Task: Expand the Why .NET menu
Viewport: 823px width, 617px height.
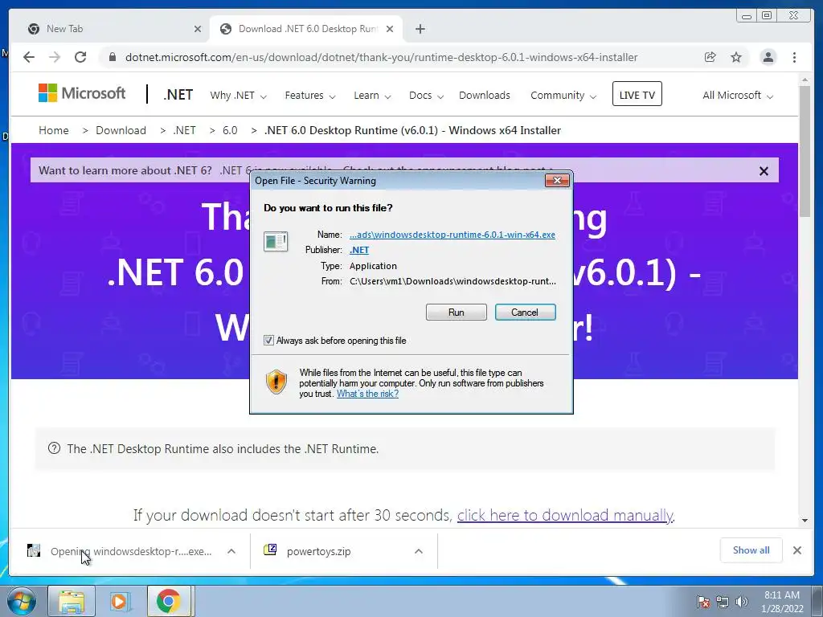Action: (x=238, y=96)
